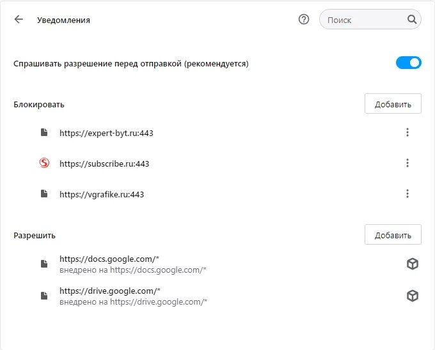Click the red subscribe.ru site icon
This screenshot has height=350, width=435.
(x=44, y=163)
